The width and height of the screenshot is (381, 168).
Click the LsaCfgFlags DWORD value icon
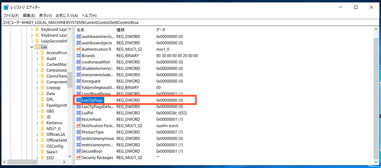79,100
